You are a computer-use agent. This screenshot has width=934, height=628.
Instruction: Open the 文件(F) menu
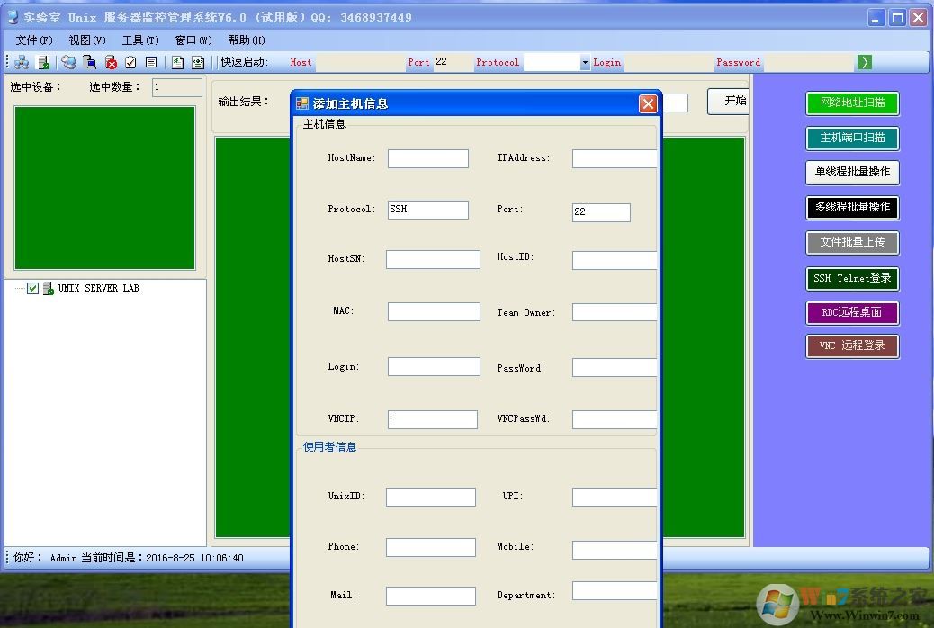tap(34, 40)
